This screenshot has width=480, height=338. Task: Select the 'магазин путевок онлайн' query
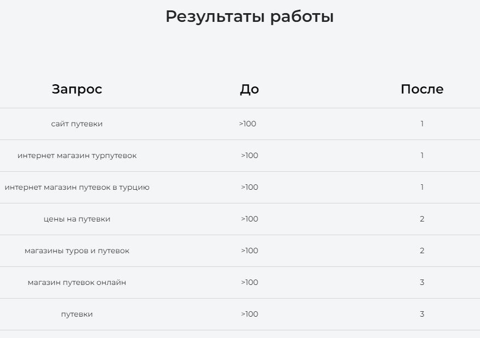pos(77,282)
